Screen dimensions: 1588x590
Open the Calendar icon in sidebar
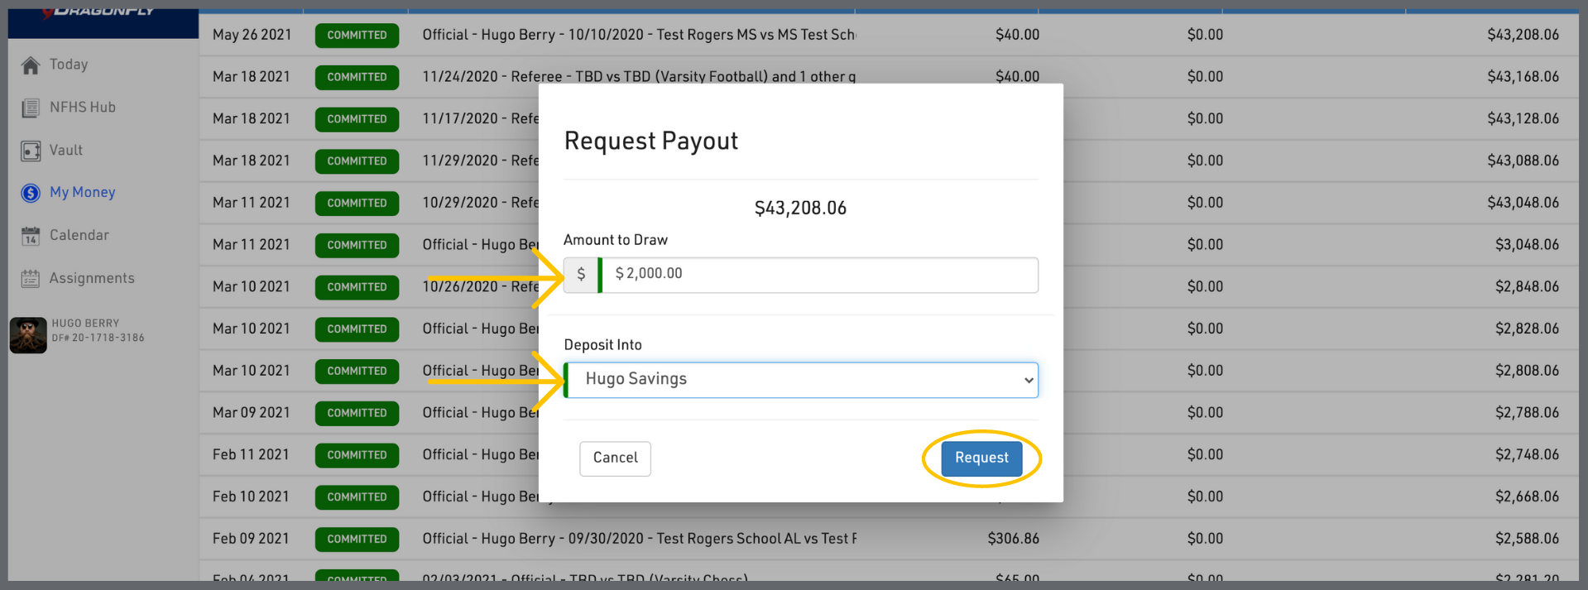click(x=31, y=236)
